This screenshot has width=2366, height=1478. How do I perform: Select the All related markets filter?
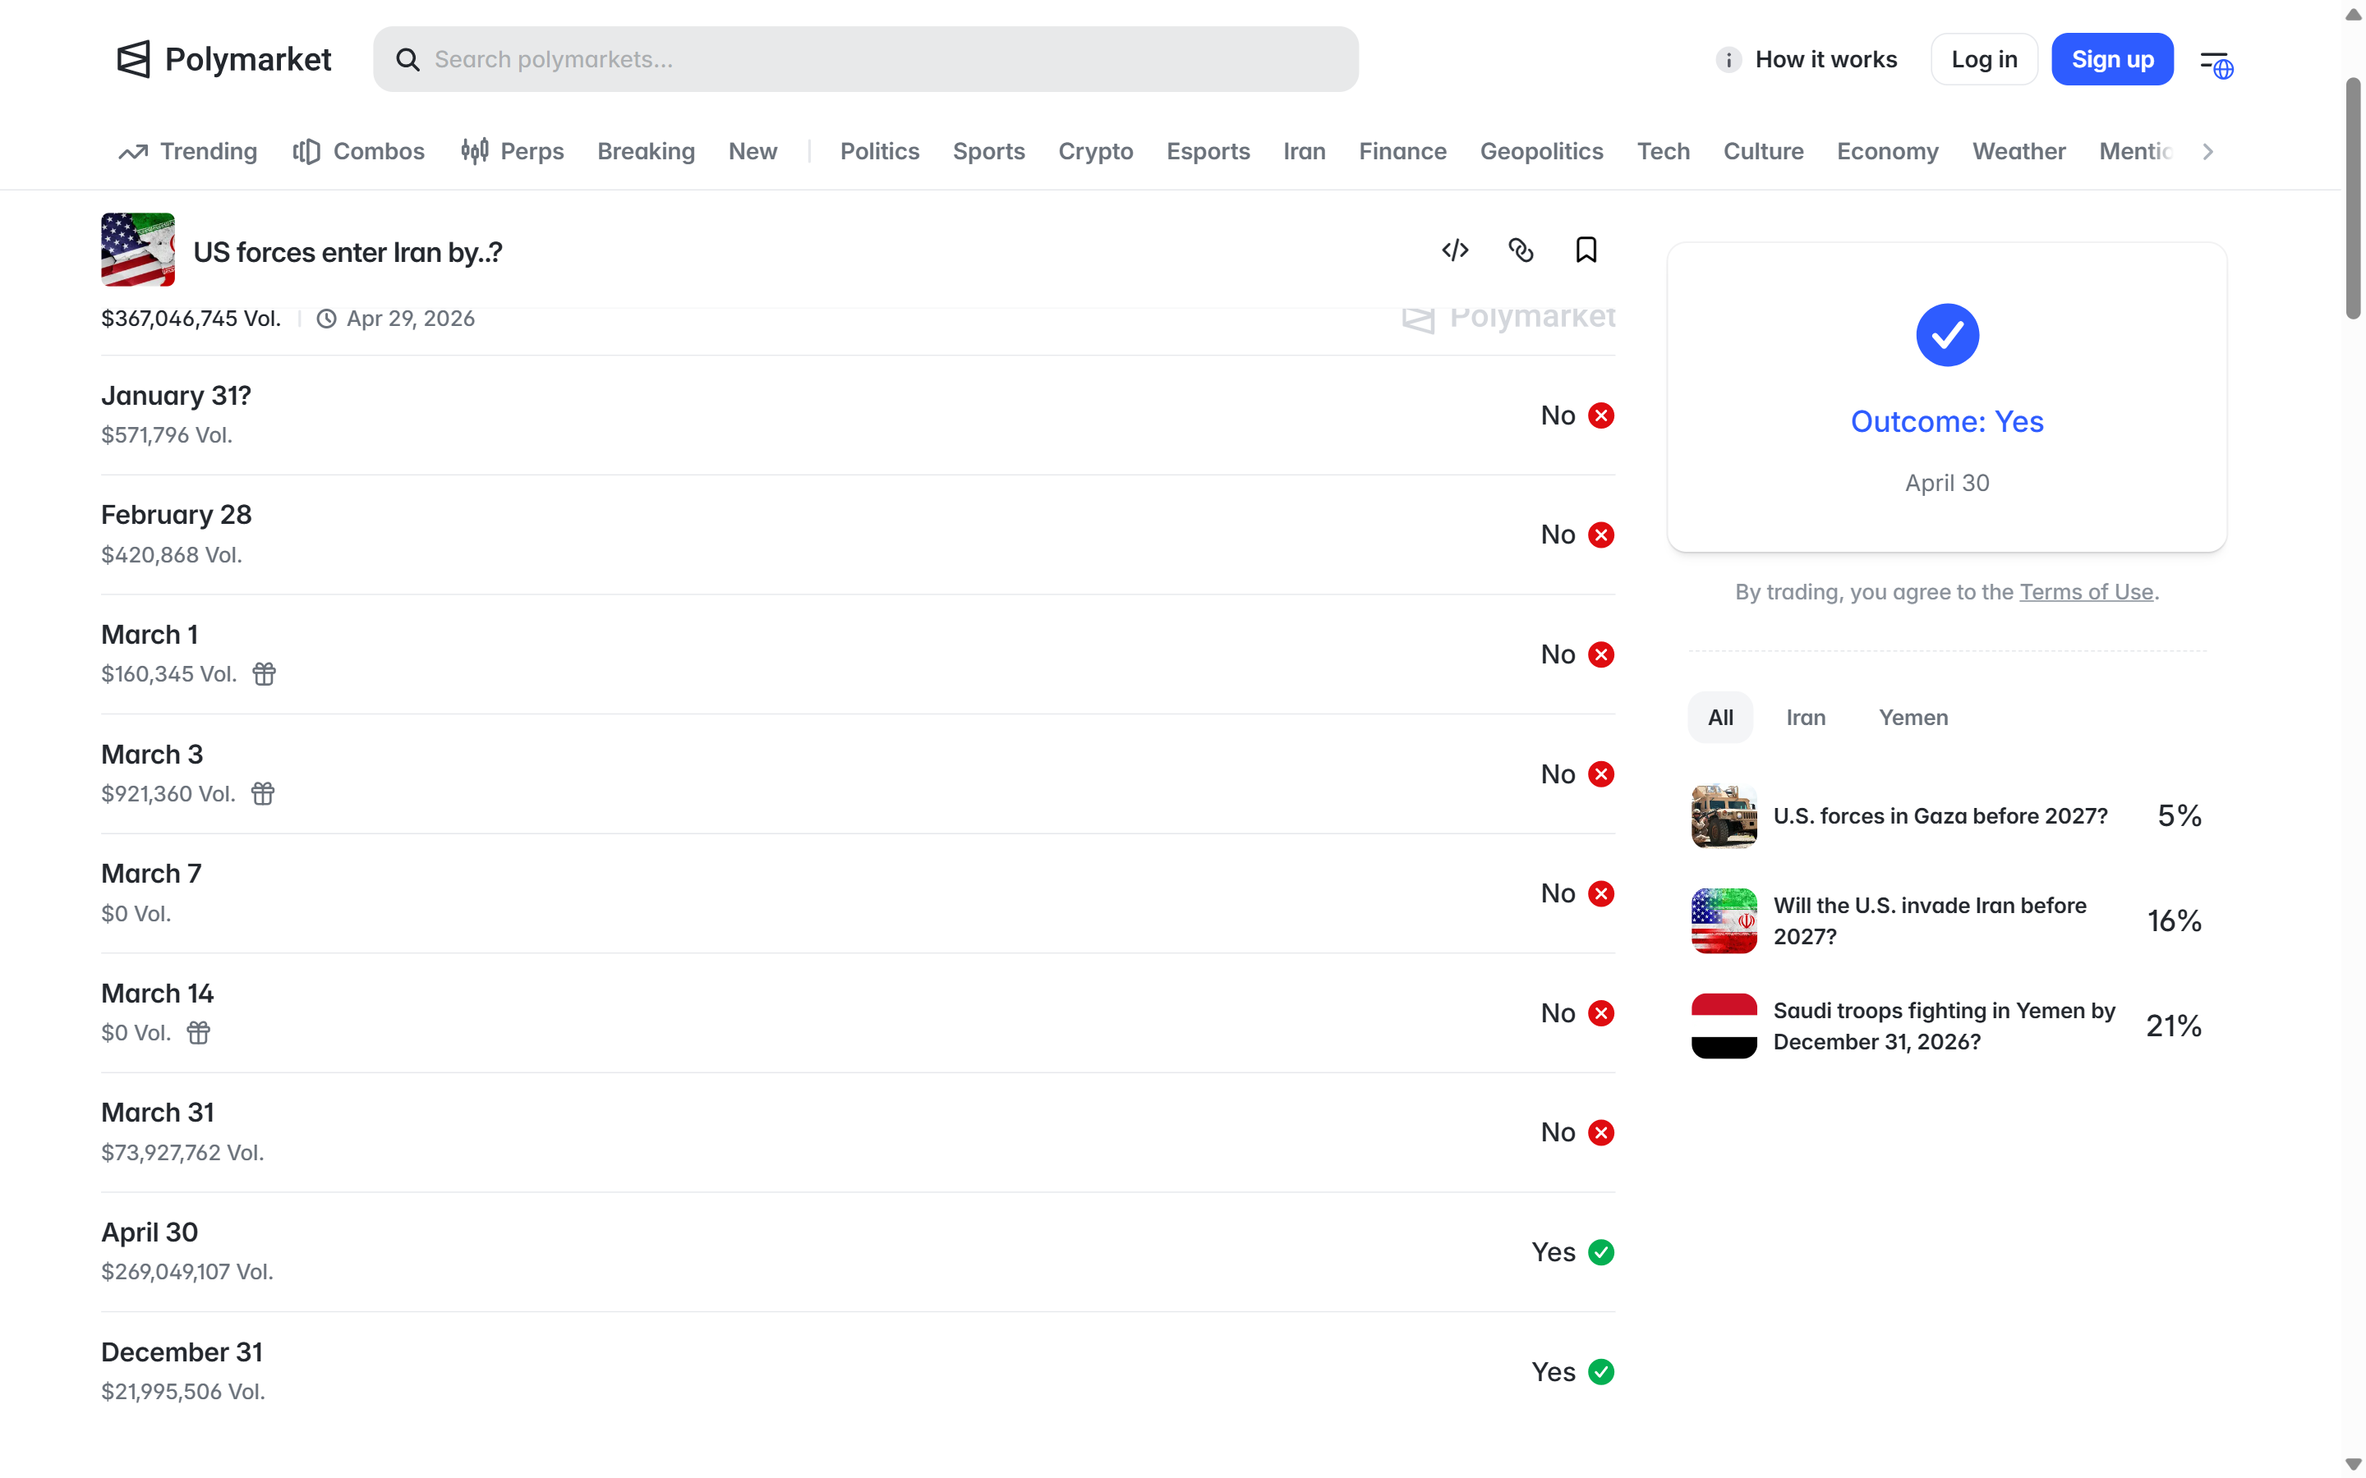[1719, 718]
